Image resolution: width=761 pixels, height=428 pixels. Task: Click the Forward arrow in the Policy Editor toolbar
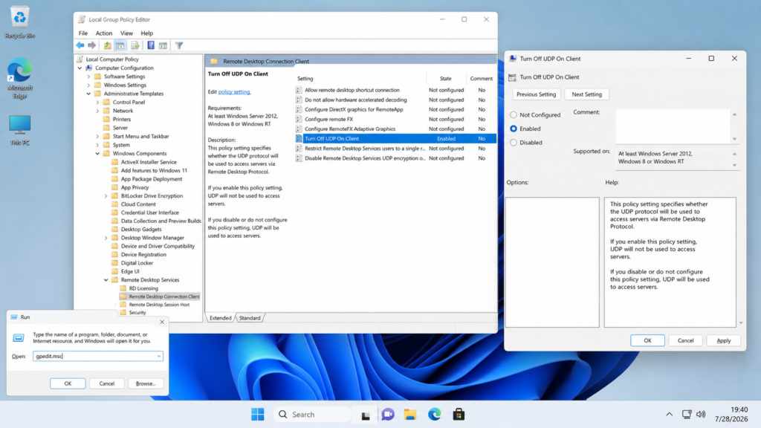click(91, 45)
